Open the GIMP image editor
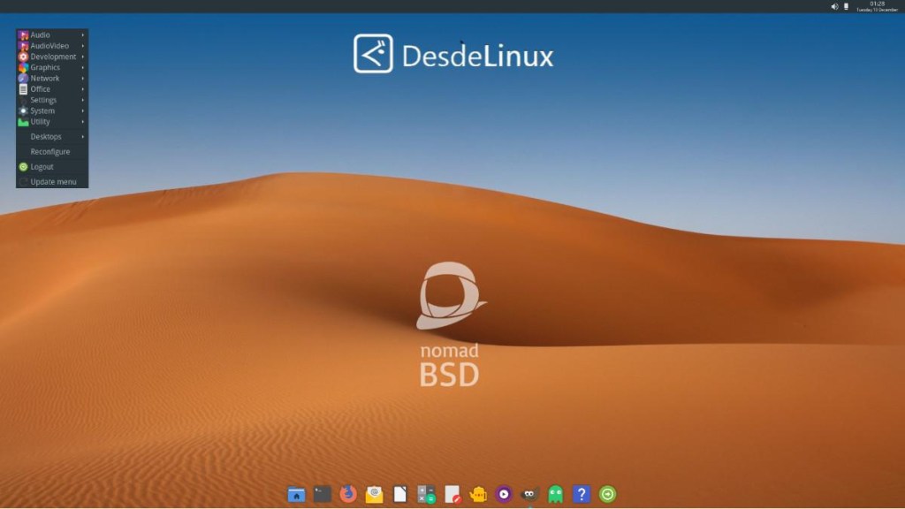 [x=529, y=495]
